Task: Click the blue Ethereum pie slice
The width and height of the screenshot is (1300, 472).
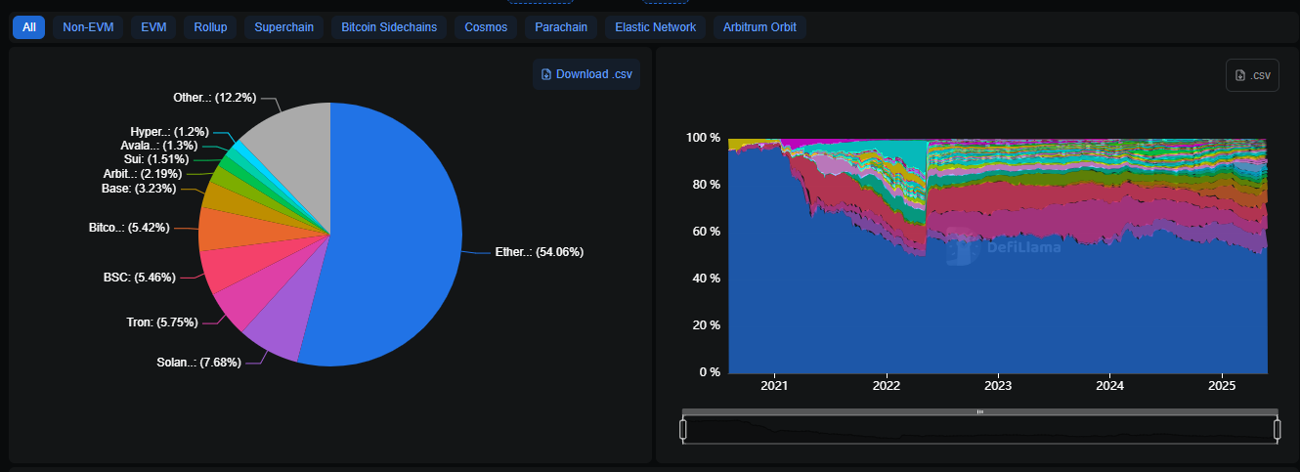Action: pos(401,235)
